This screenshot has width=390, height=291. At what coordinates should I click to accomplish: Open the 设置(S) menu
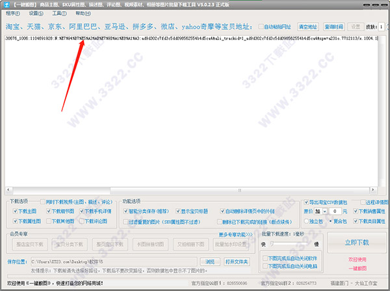pos(36,13)
